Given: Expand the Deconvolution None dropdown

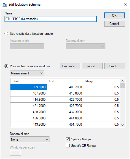Looking at the screenshot, I should coord(30,139).
